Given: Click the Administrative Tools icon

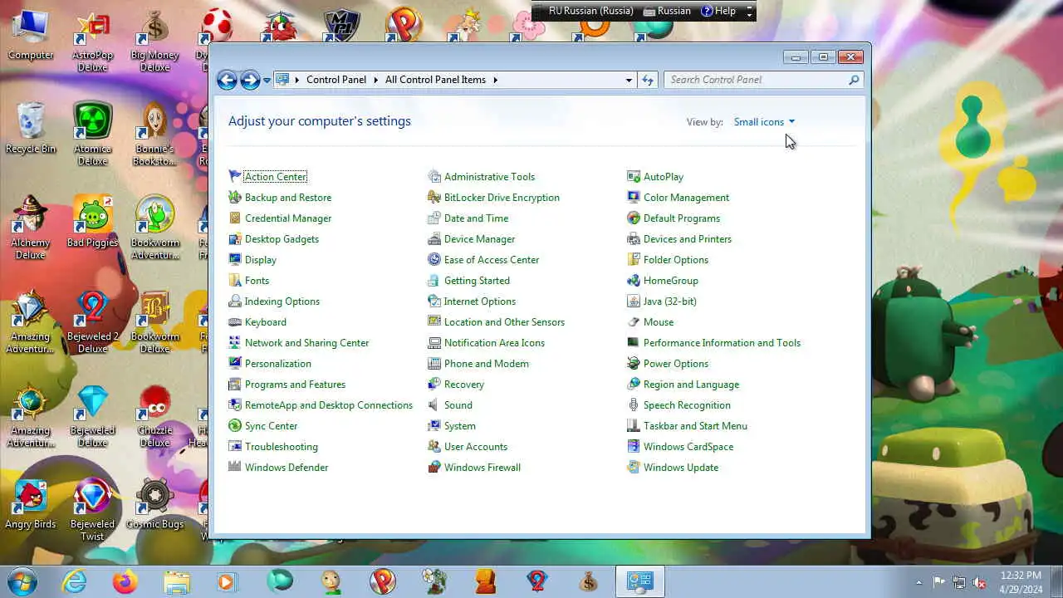Looking at the screenshot, I should (x=434, y=176).
